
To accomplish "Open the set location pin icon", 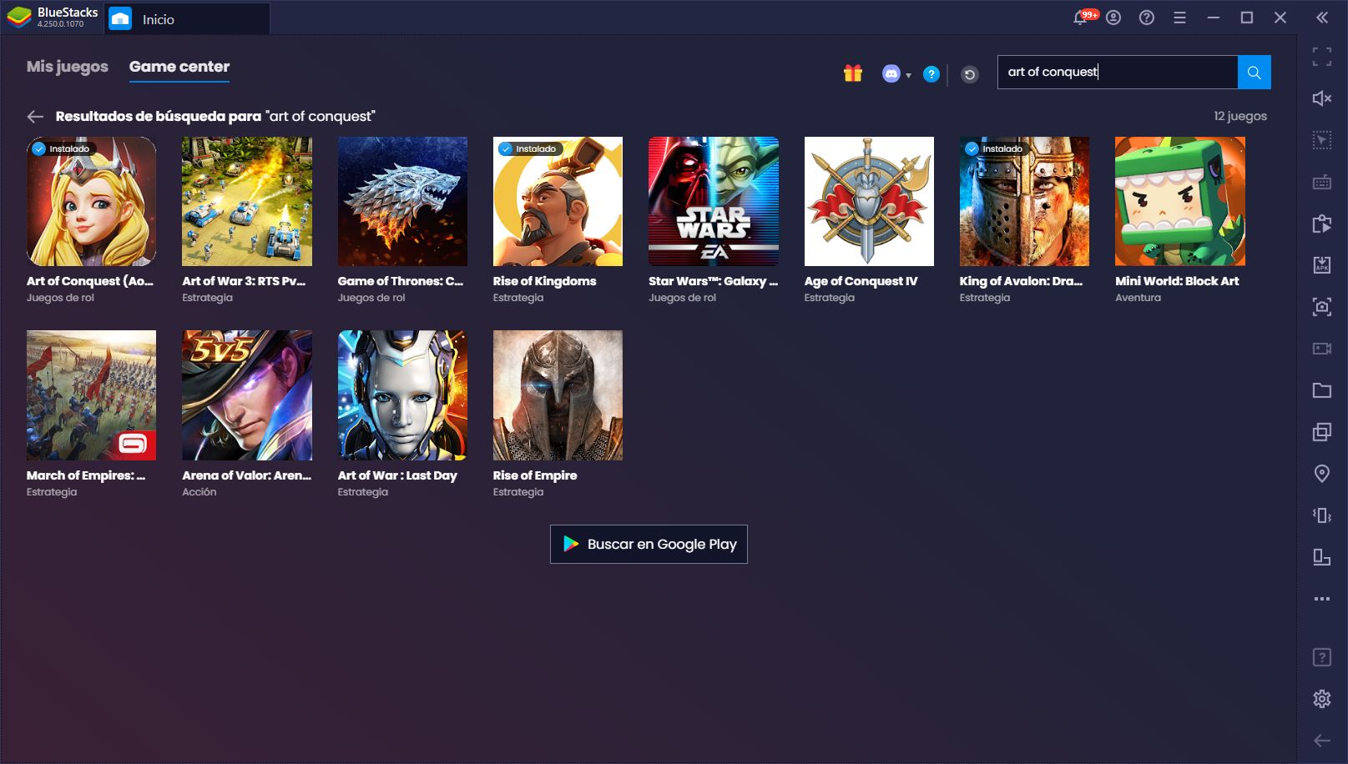I will (1322, 474).
